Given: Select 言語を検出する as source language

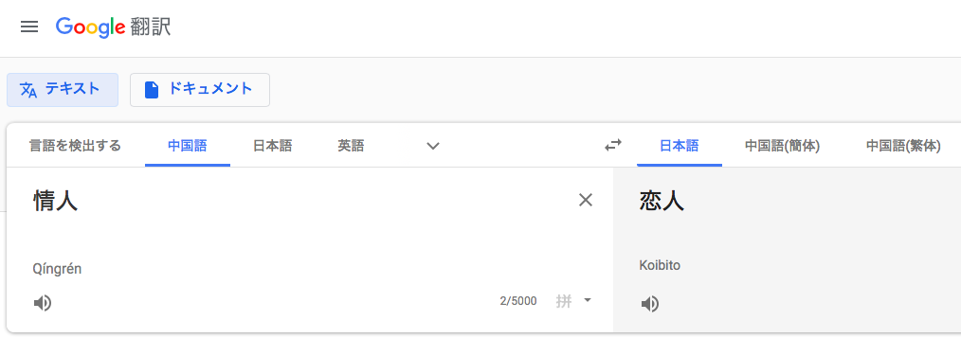Looking at the screenshot, I should pyautogui.click(x=76, y=146).
